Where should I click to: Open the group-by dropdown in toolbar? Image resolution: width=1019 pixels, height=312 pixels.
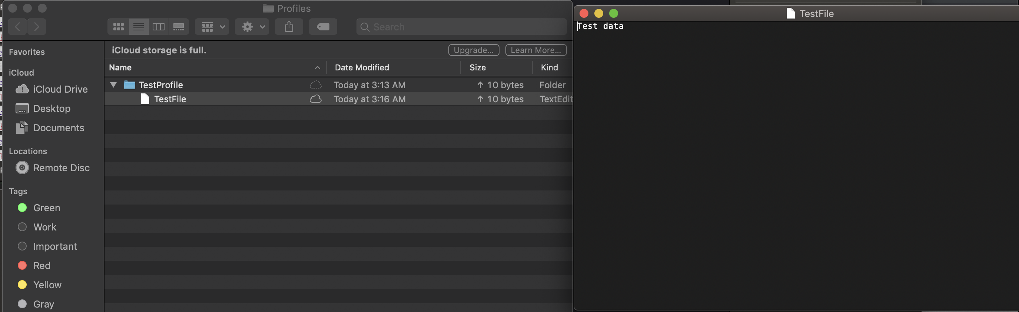(212, 27)
